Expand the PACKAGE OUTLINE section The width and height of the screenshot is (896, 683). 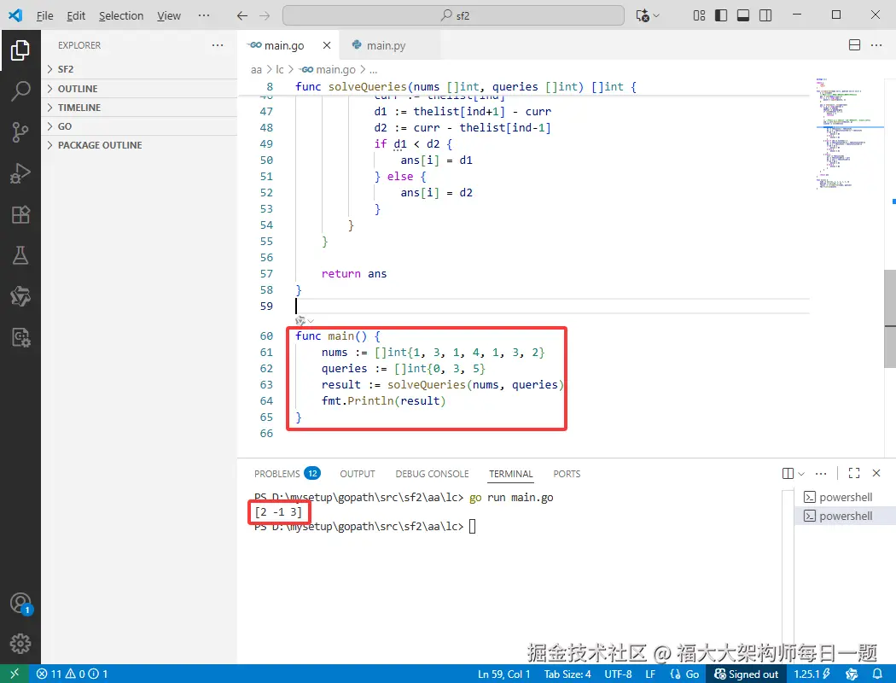(139, 145)
